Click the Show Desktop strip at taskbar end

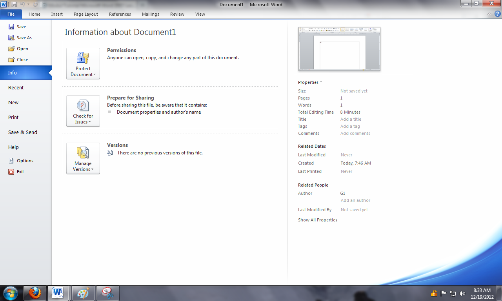click(x=499, y=293)
